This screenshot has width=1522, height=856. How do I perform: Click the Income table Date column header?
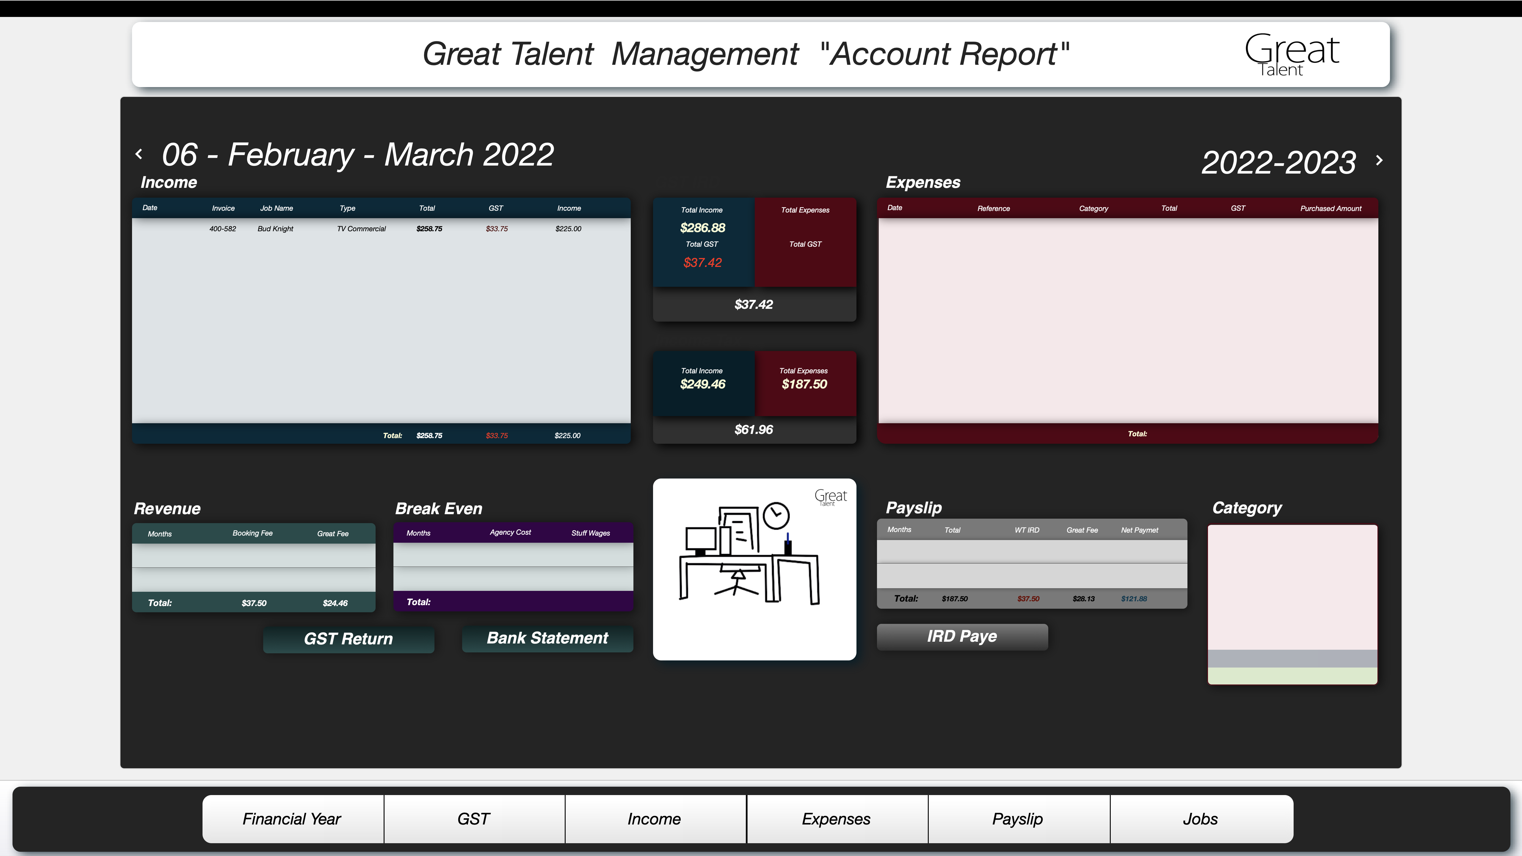[x=150, y=208]
